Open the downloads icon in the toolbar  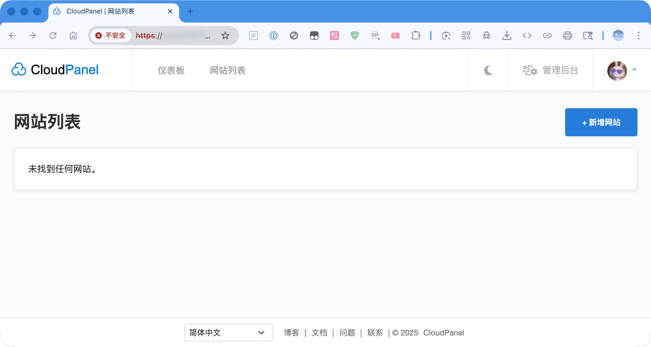point(507,35)
